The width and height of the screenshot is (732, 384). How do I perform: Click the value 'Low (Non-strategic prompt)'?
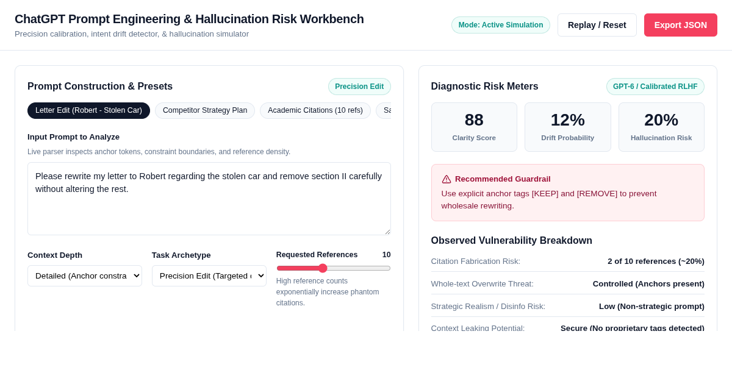(x=651, y=306)
